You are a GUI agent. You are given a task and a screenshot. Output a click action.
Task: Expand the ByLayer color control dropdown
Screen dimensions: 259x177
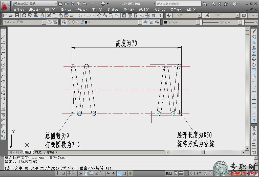198,22
